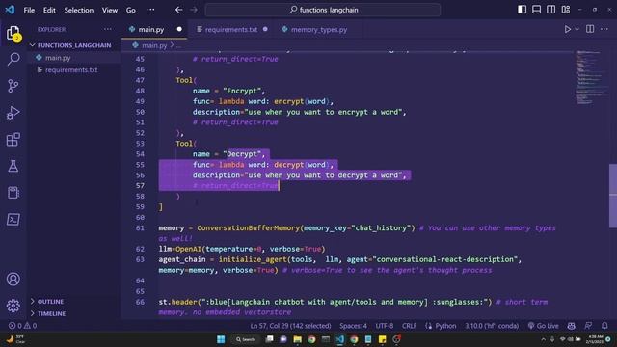Show hidden system tray icons chevron
617x347 pixels.
pos(544,339)
